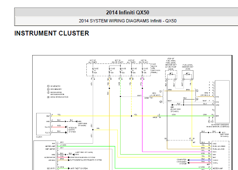Click the 2014 Infiniti QX50 title

[127, 12]
